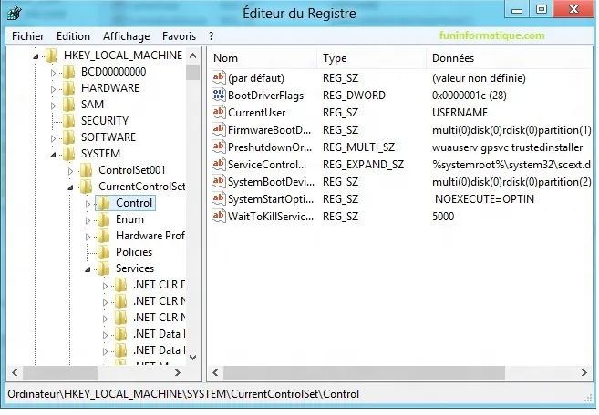The height and width of the screenshot is (415, 599).
Task: Collapse the Services key arrow
Action: click(88, 269)
